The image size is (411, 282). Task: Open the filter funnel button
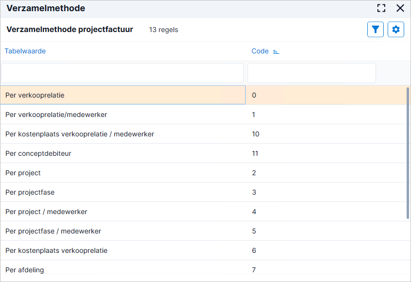[x=375, y=30]
